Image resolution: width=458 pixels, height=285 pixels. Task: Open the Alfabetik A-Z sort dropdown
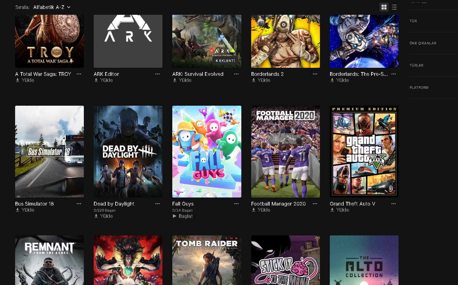[52, 7]
